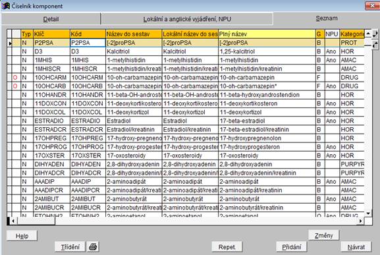The width and height of the screenshot is (380, 255).
Task: Click the current-row pointer arrow beside P2PSA
Action: (10, 43)
